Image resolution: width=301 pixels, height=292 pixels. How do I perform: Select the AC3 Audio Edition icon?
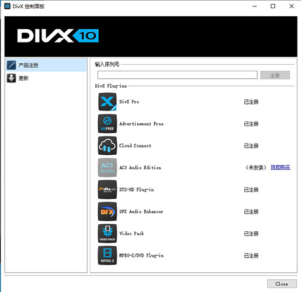[108, 168]
